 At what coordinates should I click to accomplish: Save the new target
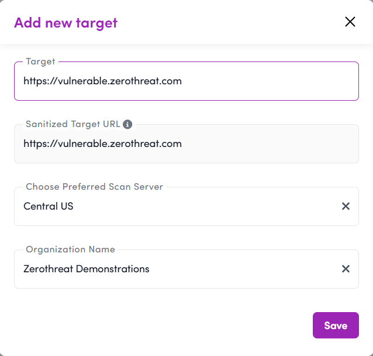pos(336,326)
